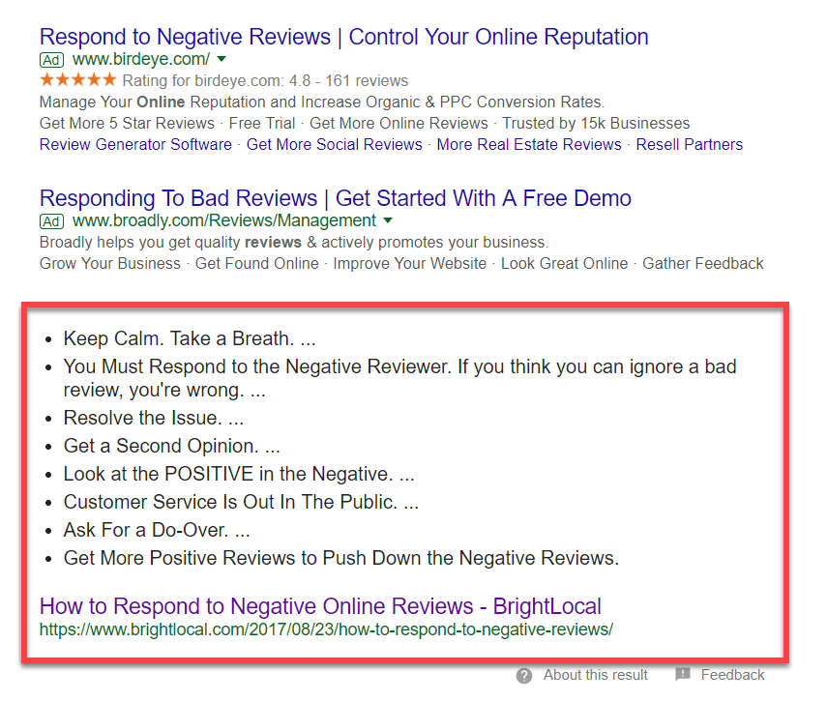This screenshot has width=827, height=702.
Task: Click the Ad badge next to broadly.com
Action: (51, 221)
